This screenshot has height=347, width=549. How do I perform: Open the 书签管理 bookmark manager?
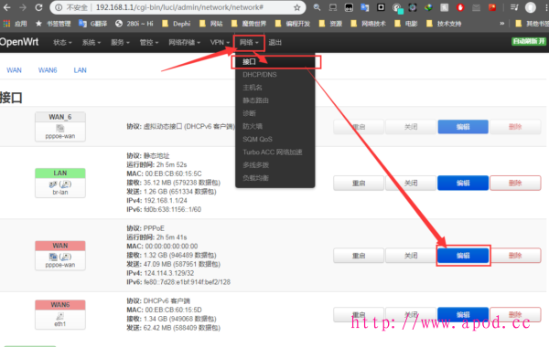click(53, 24)
